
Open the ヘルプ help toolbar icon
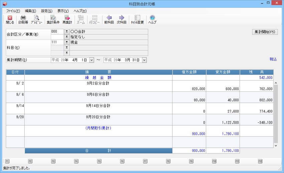click(152, 19)
